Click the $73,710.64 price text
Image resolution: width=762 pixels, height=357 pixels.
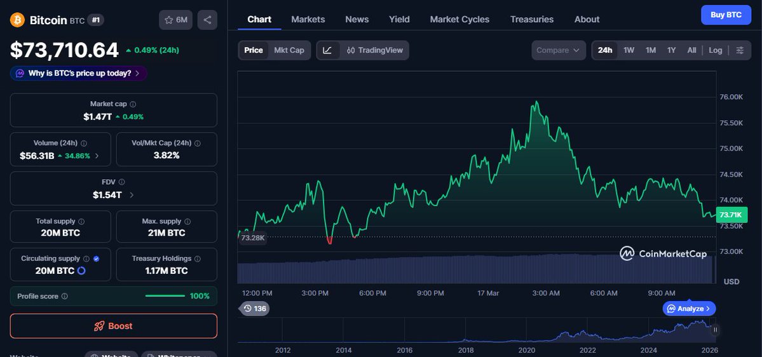point(64,50)
